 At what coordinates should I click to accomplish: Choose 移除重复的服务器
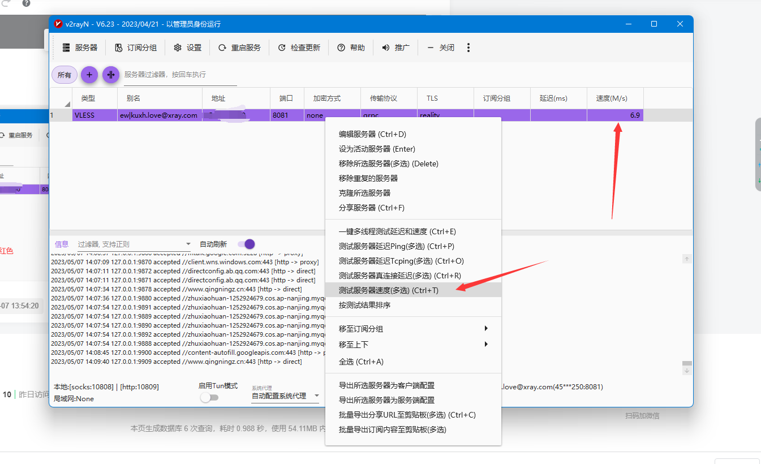pos(413,178)
